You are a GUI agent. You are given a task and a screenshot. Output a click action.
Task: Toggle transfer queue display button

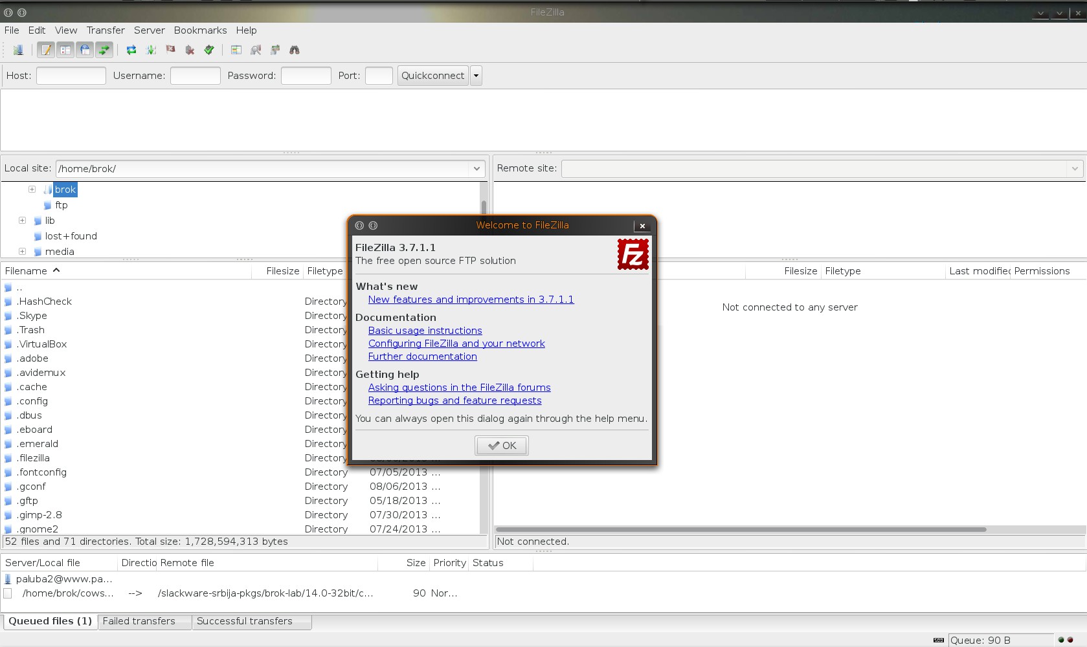(104, 50)
